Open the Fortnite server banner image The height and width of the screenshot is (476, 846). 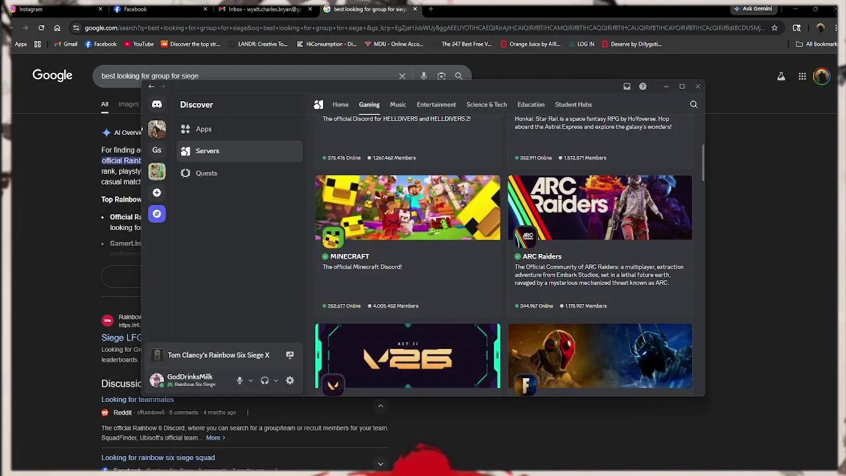[x=599, y=356]
